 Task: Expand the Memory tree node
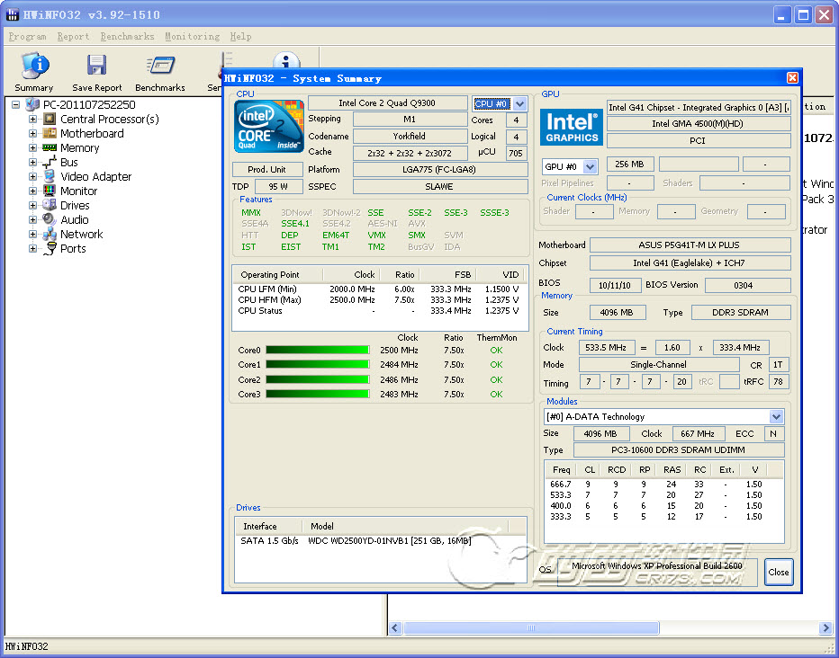(x=33, y=147)
